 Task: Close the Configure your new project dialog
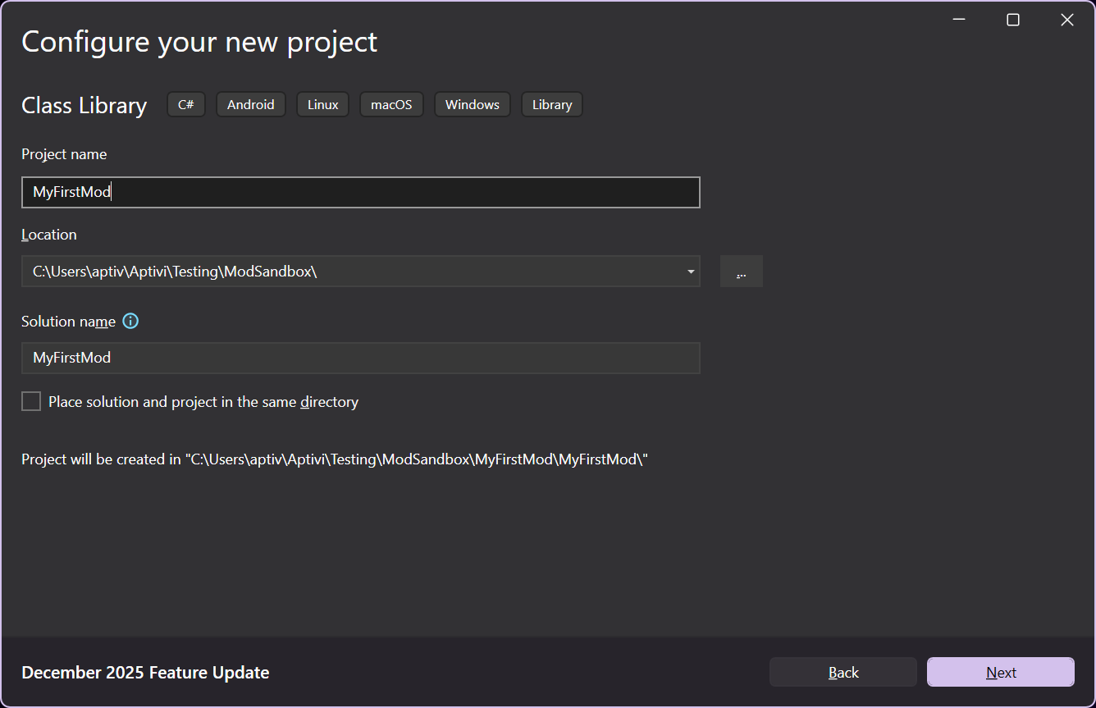point(1066,20)
